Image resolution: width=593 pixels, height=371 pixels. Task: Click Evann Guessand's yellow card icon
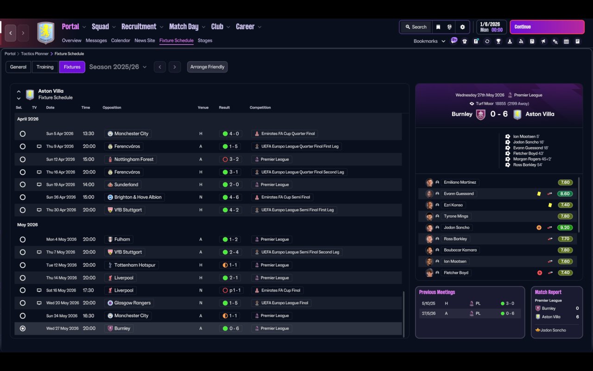tap(539, 194)
